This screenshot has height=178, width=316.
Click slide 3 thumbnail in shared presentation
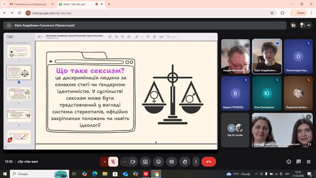pyautogui.click(x=19, y=94)
